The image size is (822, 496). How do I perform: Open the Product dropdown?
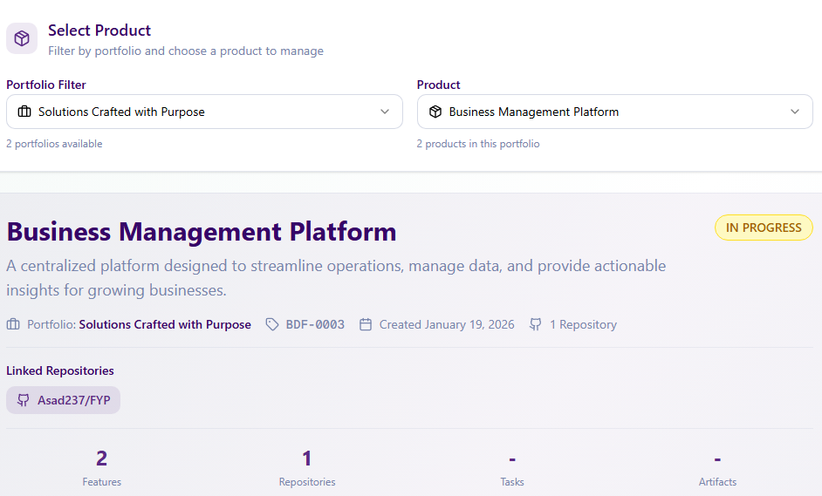[614, 112]
